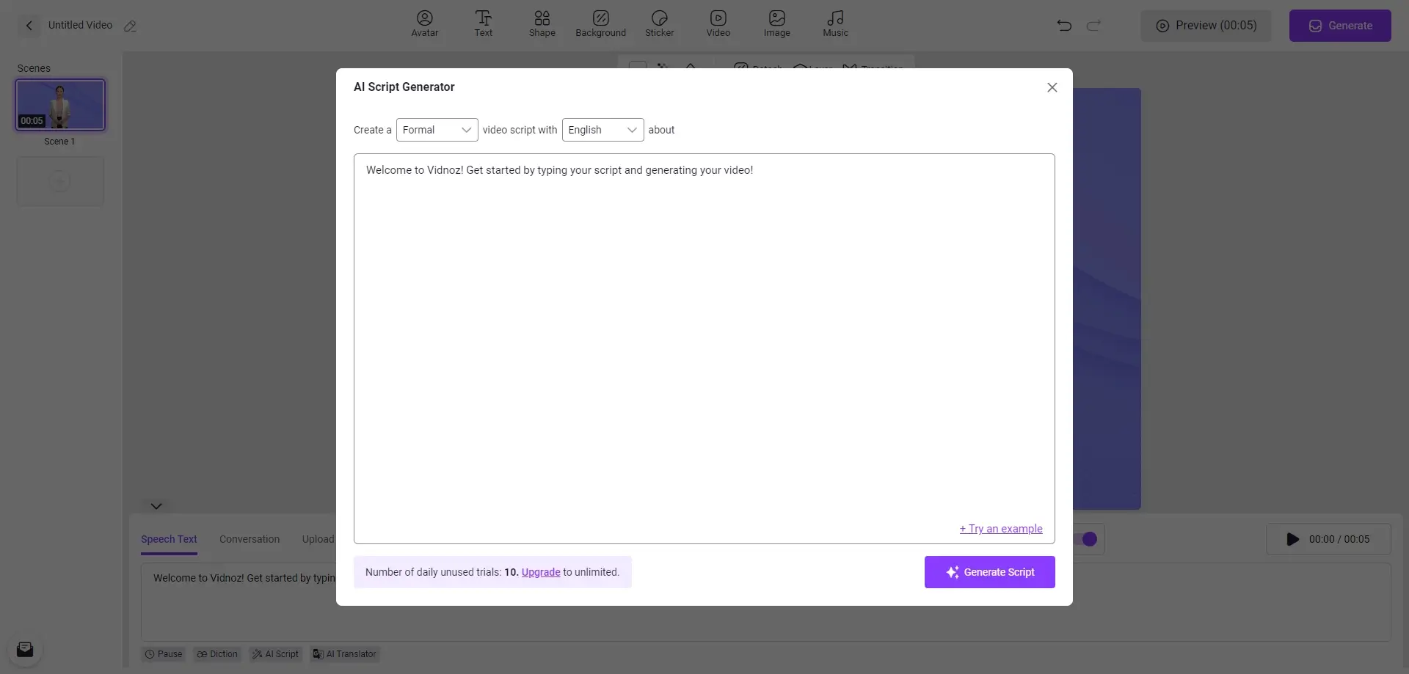The image size is (1409, 674).
Task: Select the Speech Text tab
Action: pyautogui.click(x=169, y=539)
